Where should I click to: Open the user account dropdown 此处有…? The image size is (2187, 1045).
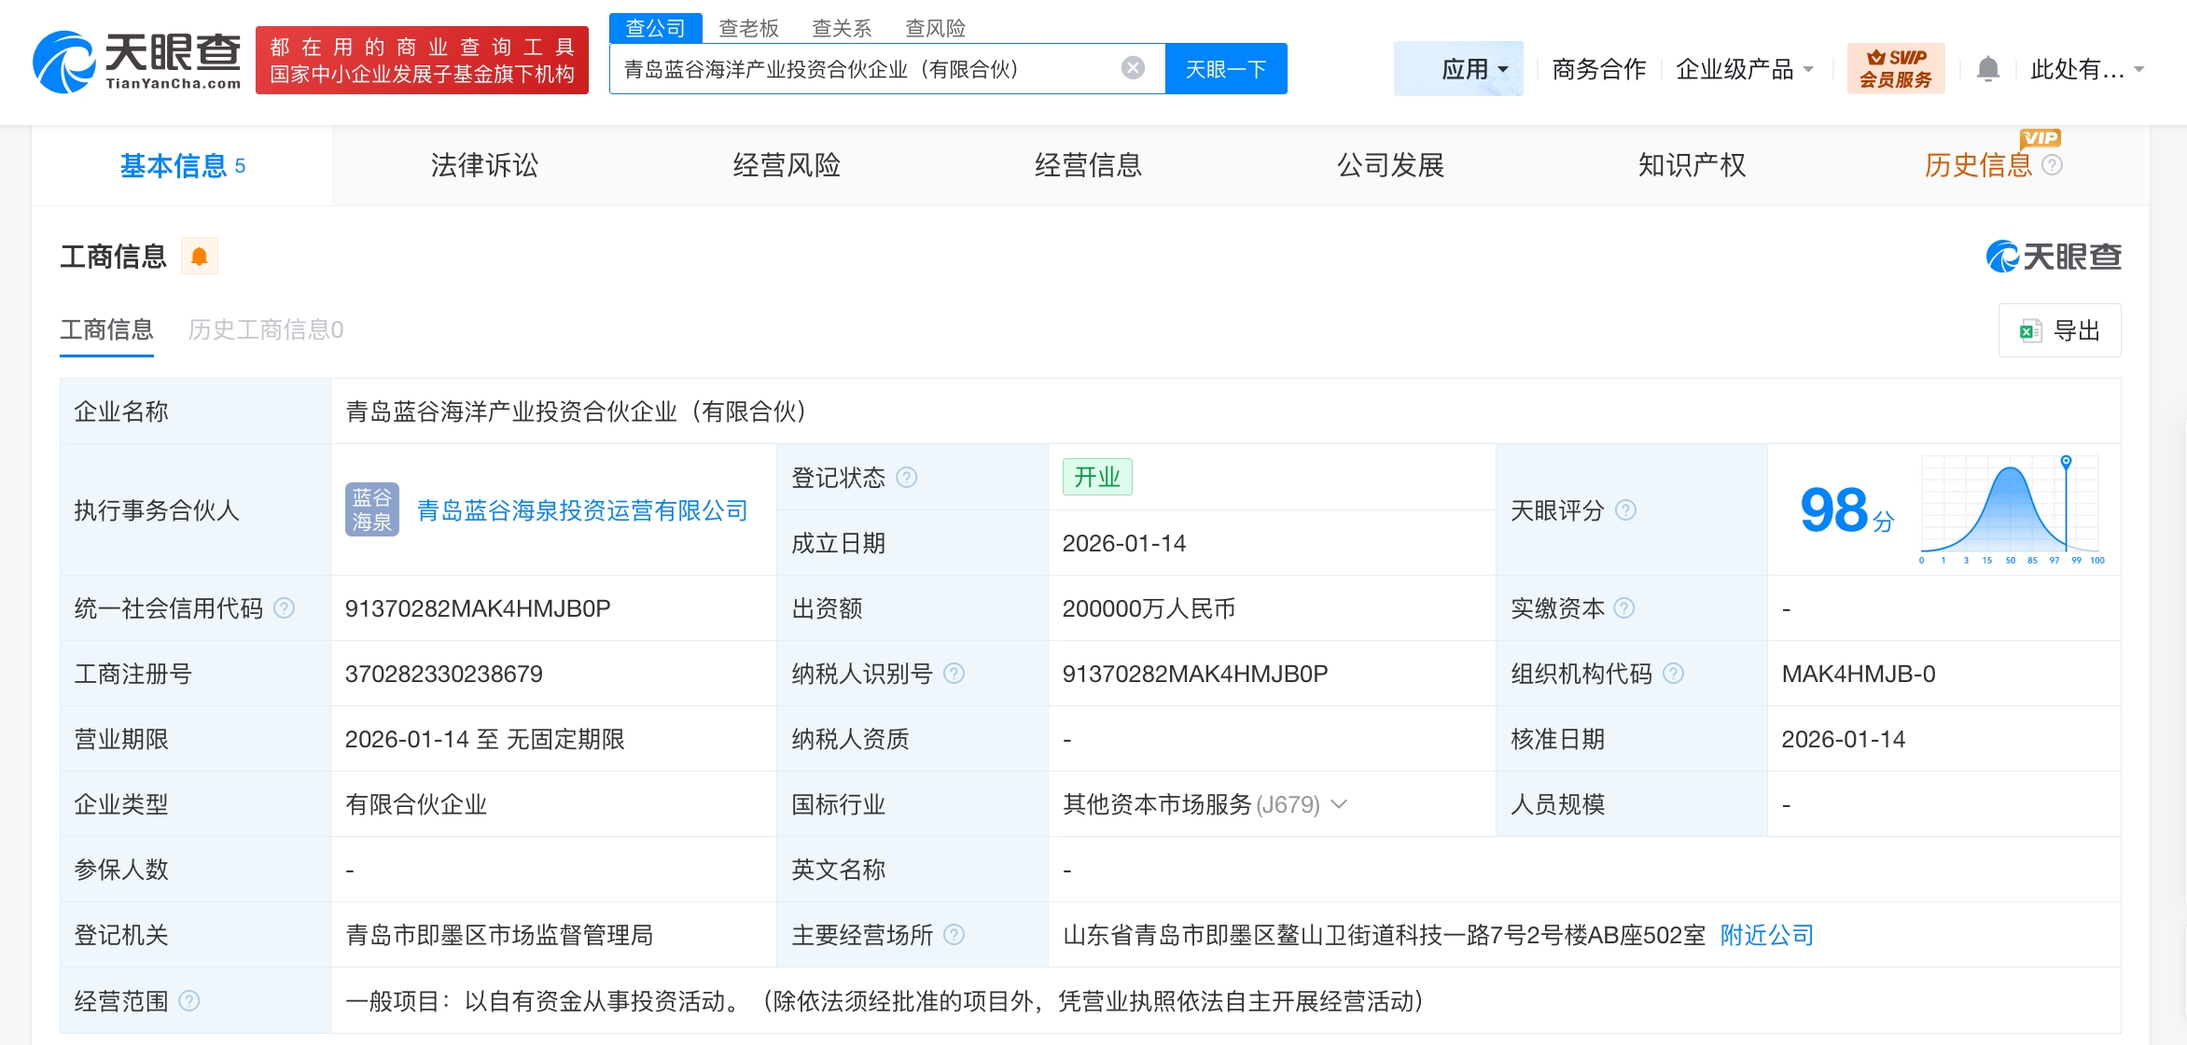(x=2086, y=69)
